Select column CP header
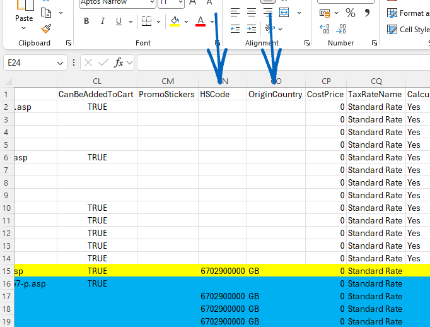 (x=326, y=81)
